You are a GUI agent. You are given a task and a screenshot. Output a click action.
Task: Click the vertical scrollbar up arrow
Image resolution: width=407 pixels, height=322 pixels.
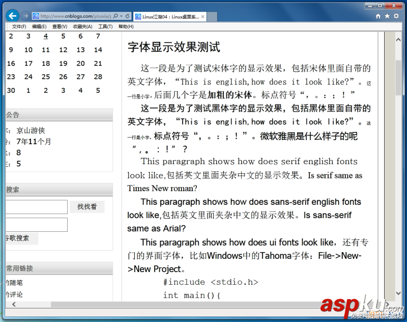(x=398, y=40)
